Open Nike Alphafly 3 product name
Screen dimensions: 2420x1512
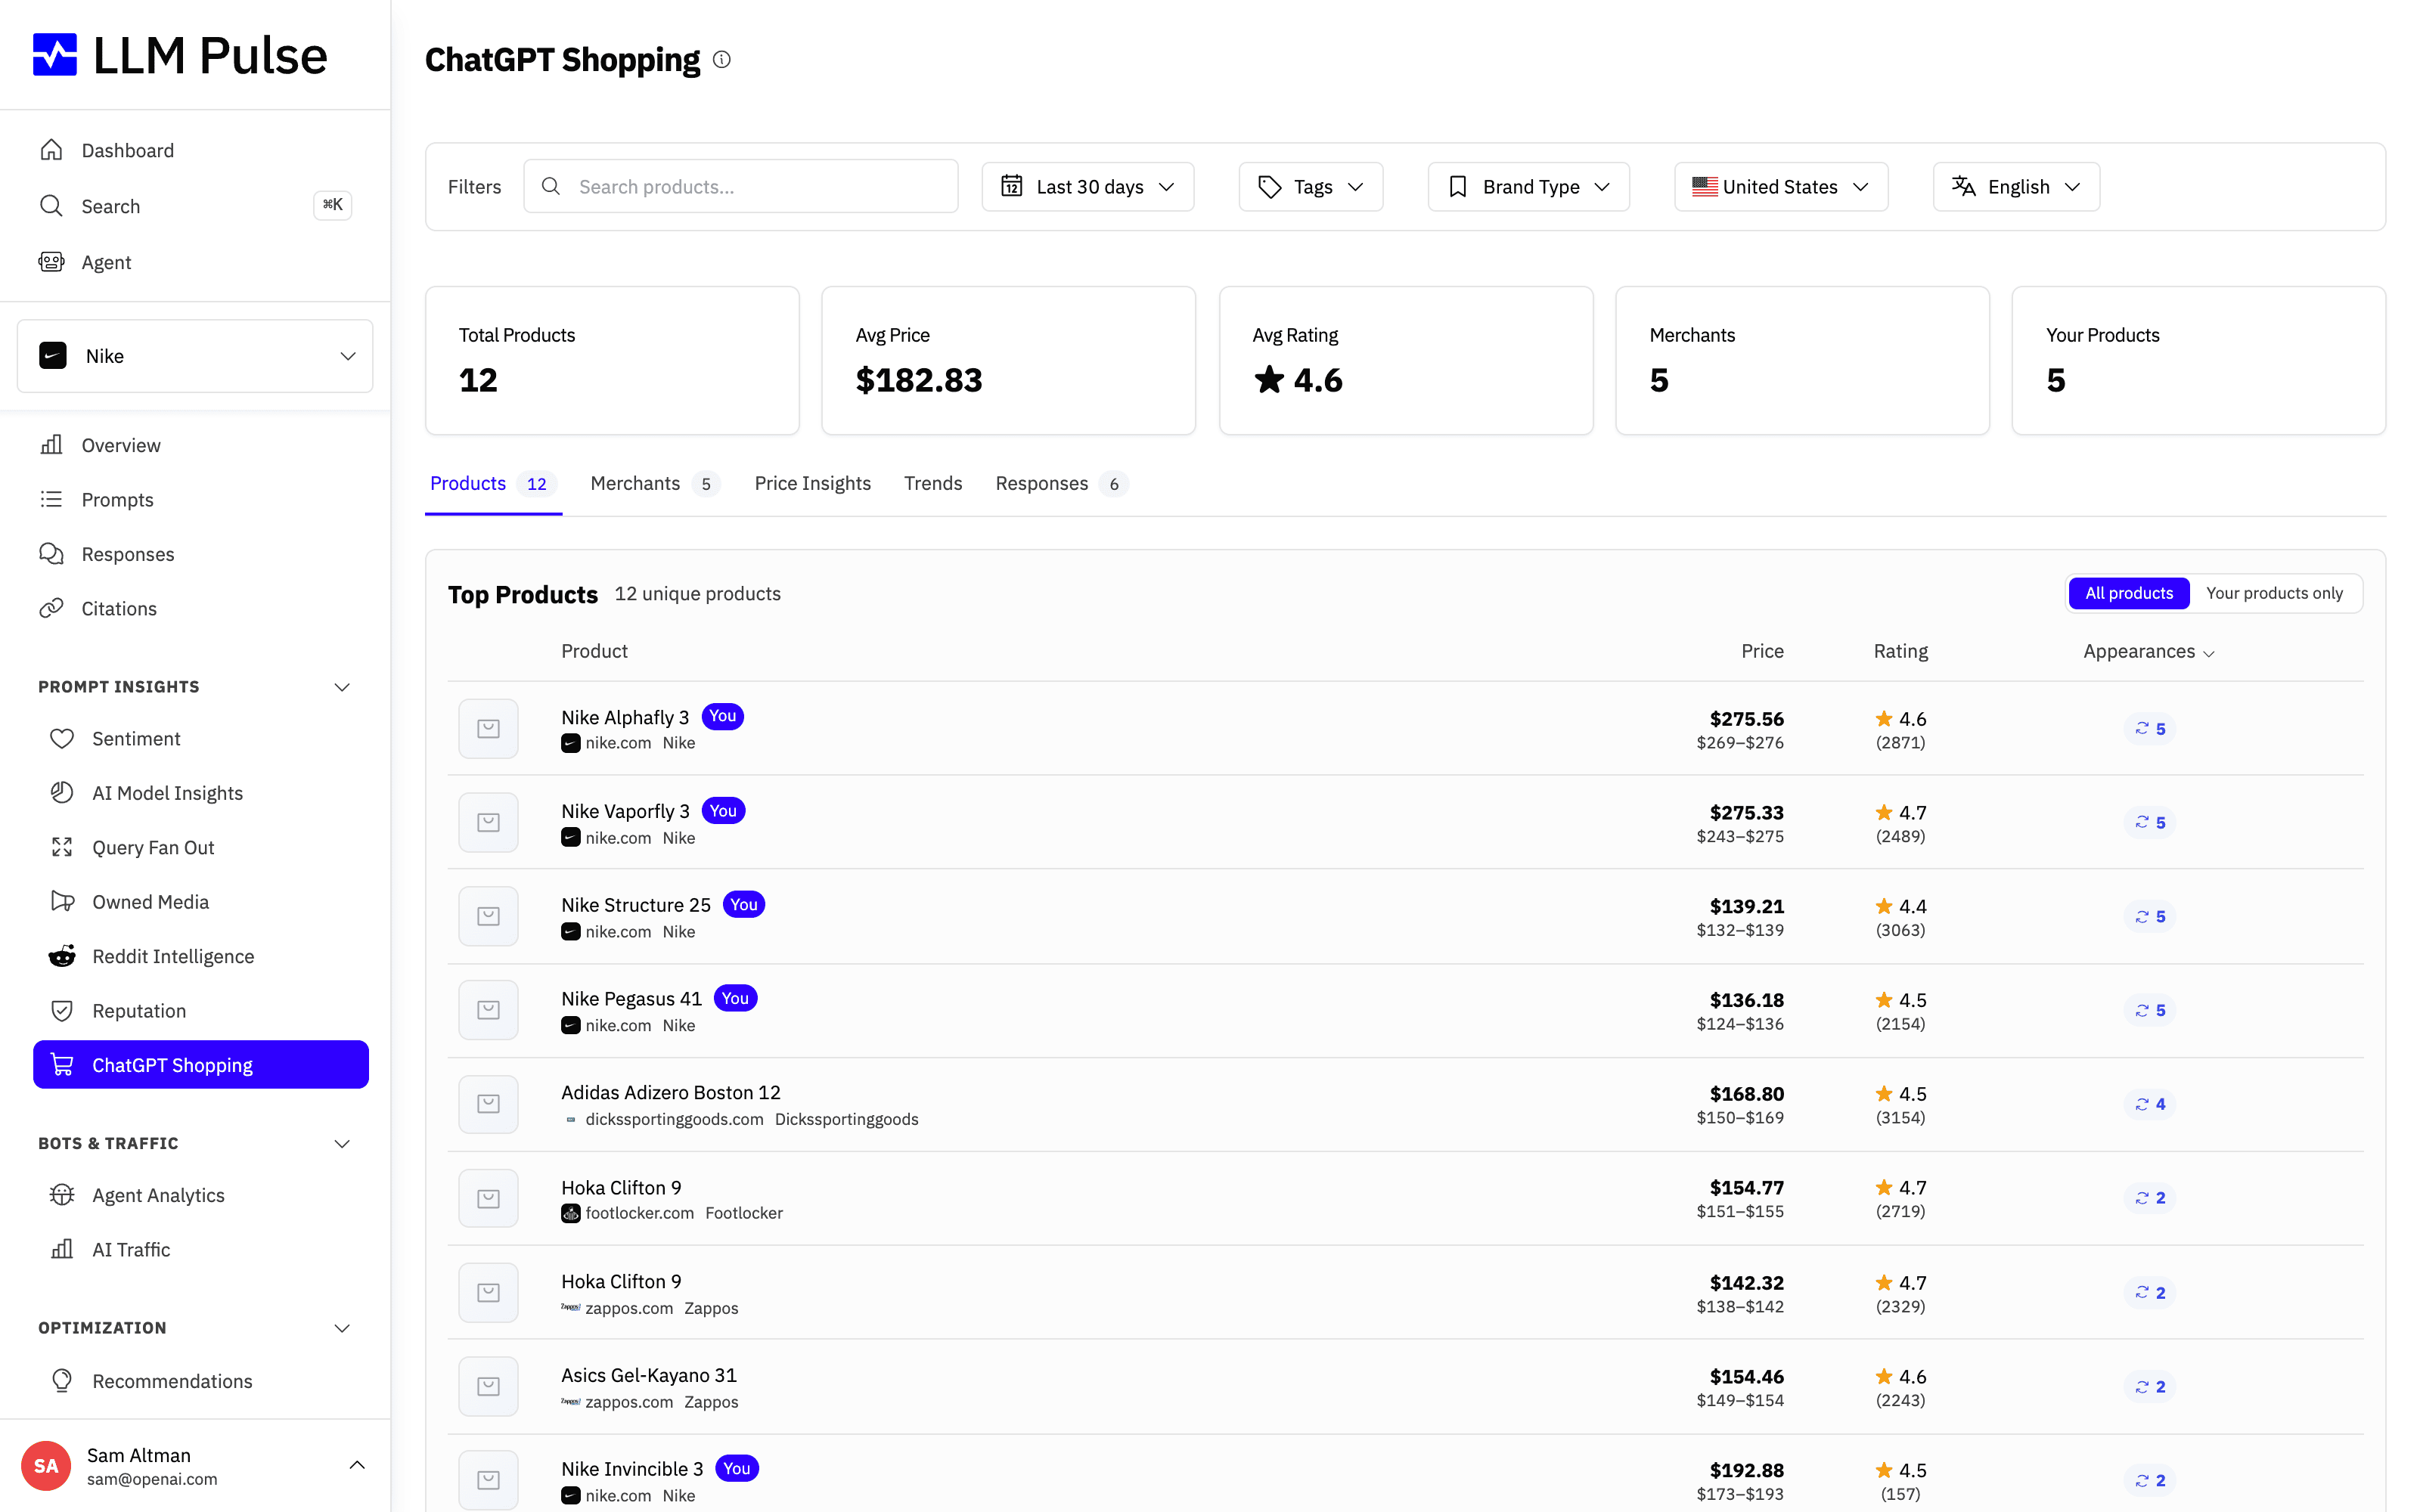(x=624, y=717)
